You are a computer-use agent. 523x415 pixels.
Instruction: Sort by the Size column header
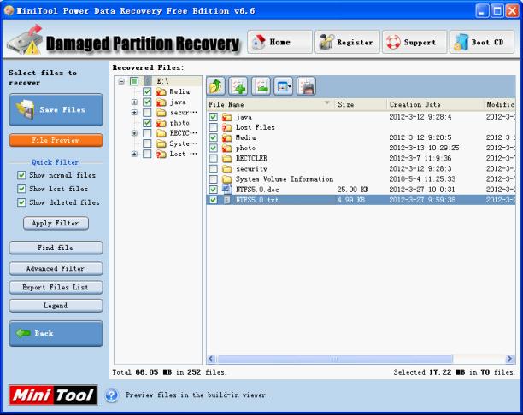[x=361, y=105]
